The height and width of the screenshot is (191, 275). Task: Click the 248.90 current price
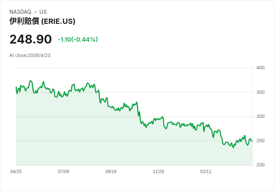pyautogui.click(x=31, y=39)
